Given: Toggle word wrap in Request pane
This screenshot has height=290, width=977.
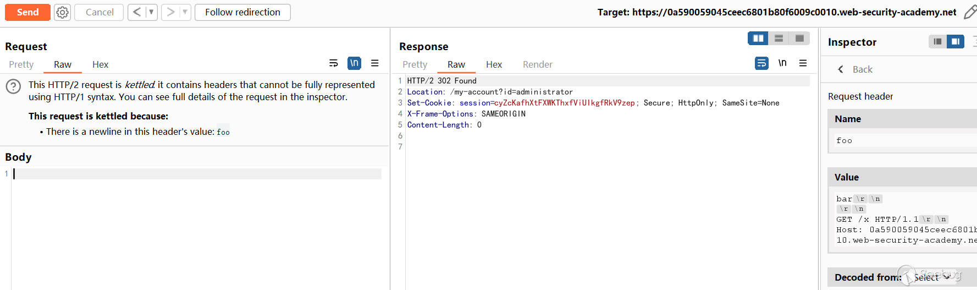Looking at the screenshot, I should point(333,63).
